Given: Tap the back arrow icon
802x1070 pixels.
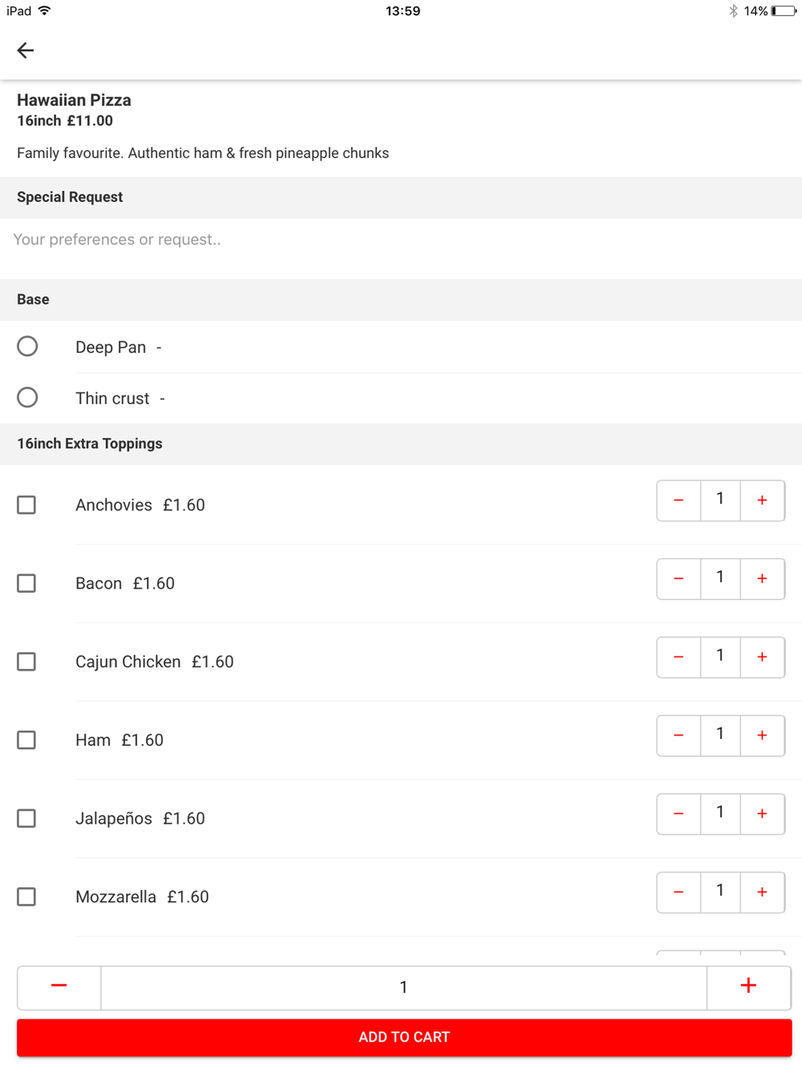Looking at the screenshot, I should 26,51.
